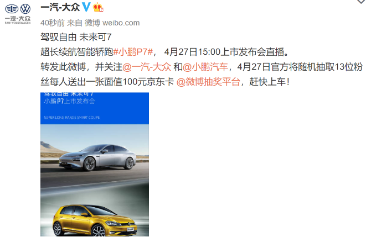Viewport: 366px width, 237px height.
Task: Open the @一汽-大众 mention link
Action: 147,67
